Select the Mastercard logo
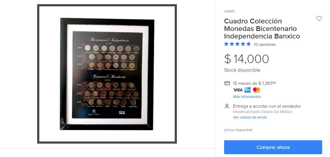Viewport: 330px width, 157px height. point(257,90)
